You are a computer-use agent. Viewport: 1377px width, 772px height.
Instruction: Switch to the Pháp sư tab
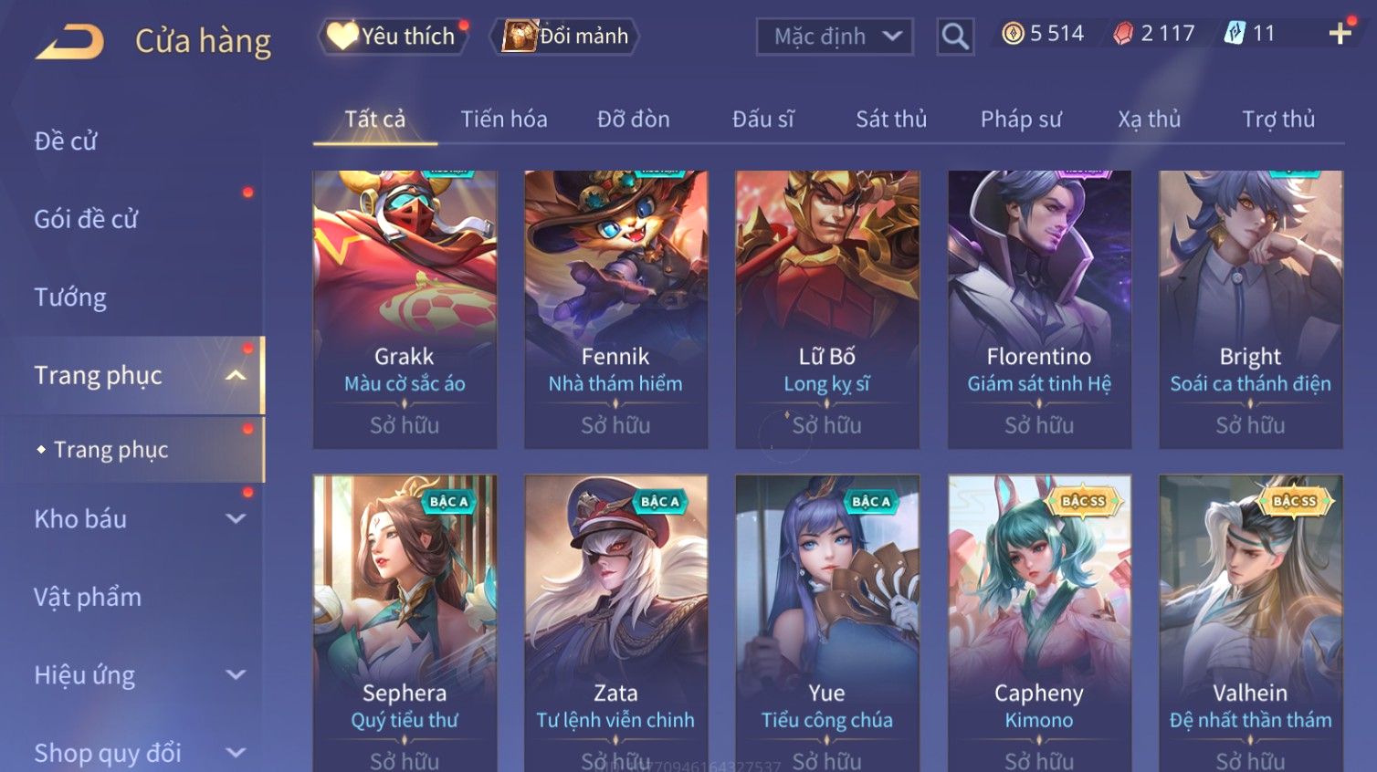point(1021,120)
